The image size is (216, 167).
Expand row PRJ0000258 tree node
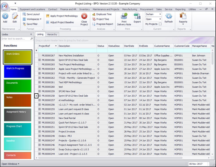pos(40,96)
